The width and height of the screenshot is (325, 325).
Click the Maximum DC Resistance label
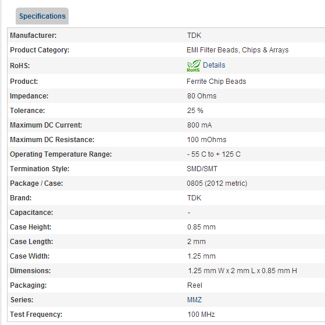52,140
